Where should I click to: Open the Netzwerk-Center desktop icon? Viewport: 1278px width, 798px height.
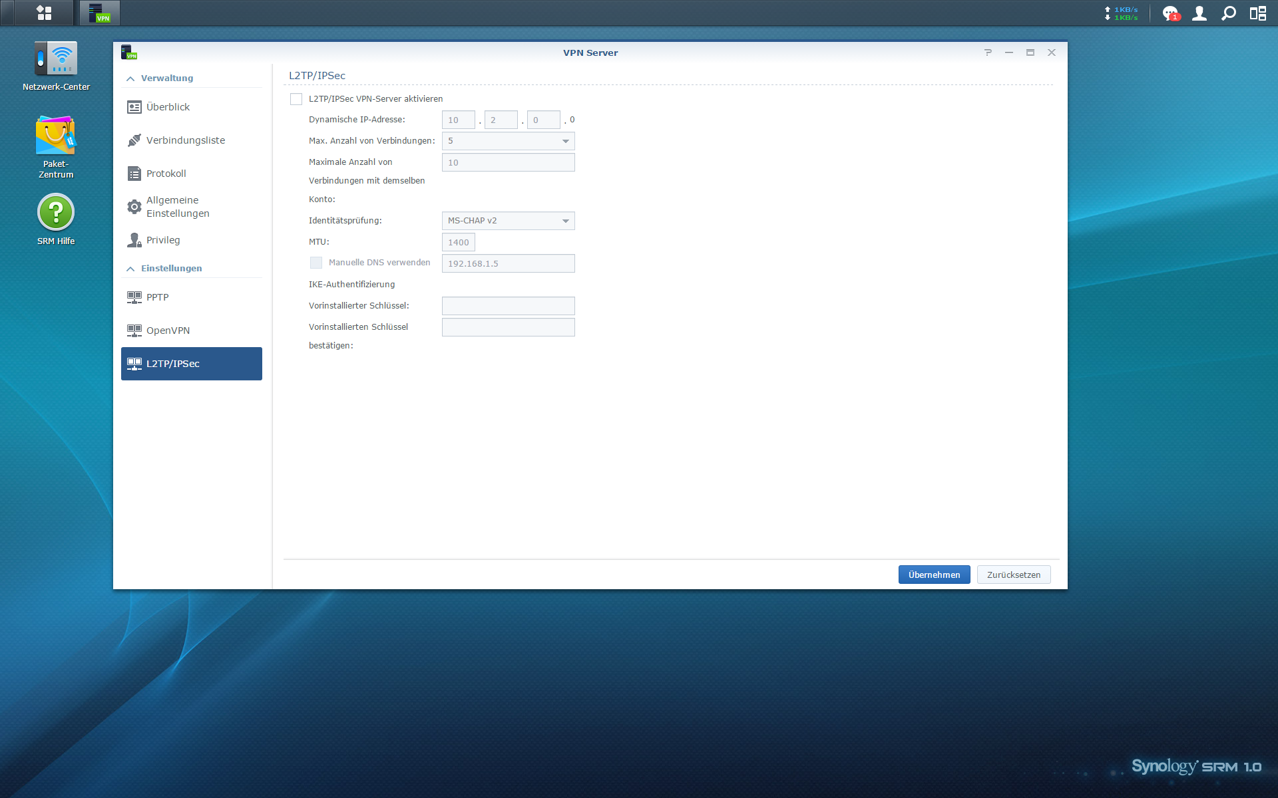click(x=56, y=60)
